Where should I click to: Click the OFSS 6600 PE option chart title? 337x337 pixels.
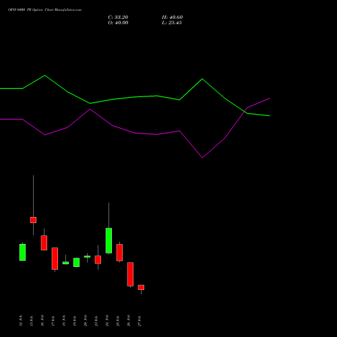(44, 10)
